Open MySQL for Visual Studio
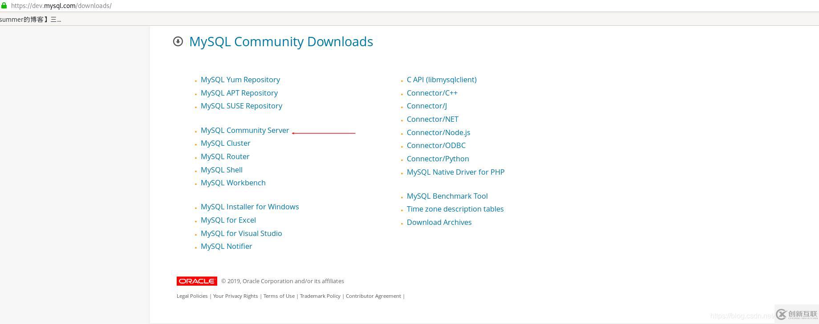819x324 pixels. [241, 233]
